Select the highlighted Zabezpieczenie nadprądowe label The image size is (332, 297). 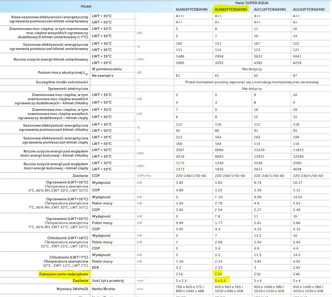(64, 274)
